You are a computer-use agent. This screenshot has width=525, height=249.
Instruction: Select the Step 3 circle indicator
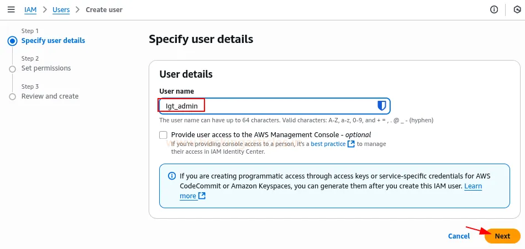click(12, 96)
